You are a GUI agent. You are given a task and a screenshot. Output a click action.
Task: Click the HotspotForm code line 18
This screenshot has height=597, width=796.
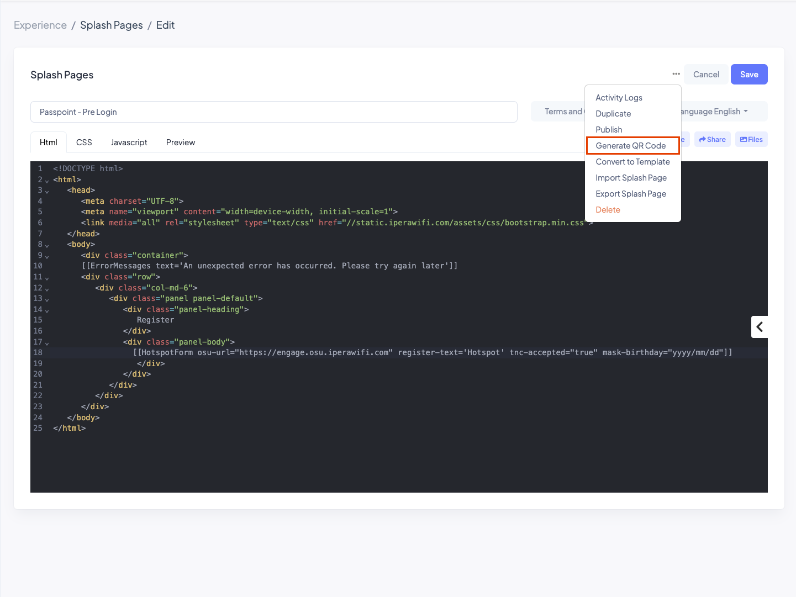433,352
